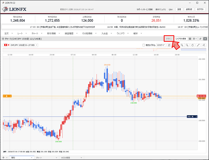Click the お知らせ button
Image resolution: width=209 pixels, height=160 pixels.
(x=189, y=9)
